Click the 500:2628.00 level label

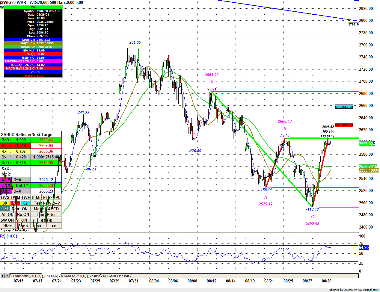pos(344,125)
